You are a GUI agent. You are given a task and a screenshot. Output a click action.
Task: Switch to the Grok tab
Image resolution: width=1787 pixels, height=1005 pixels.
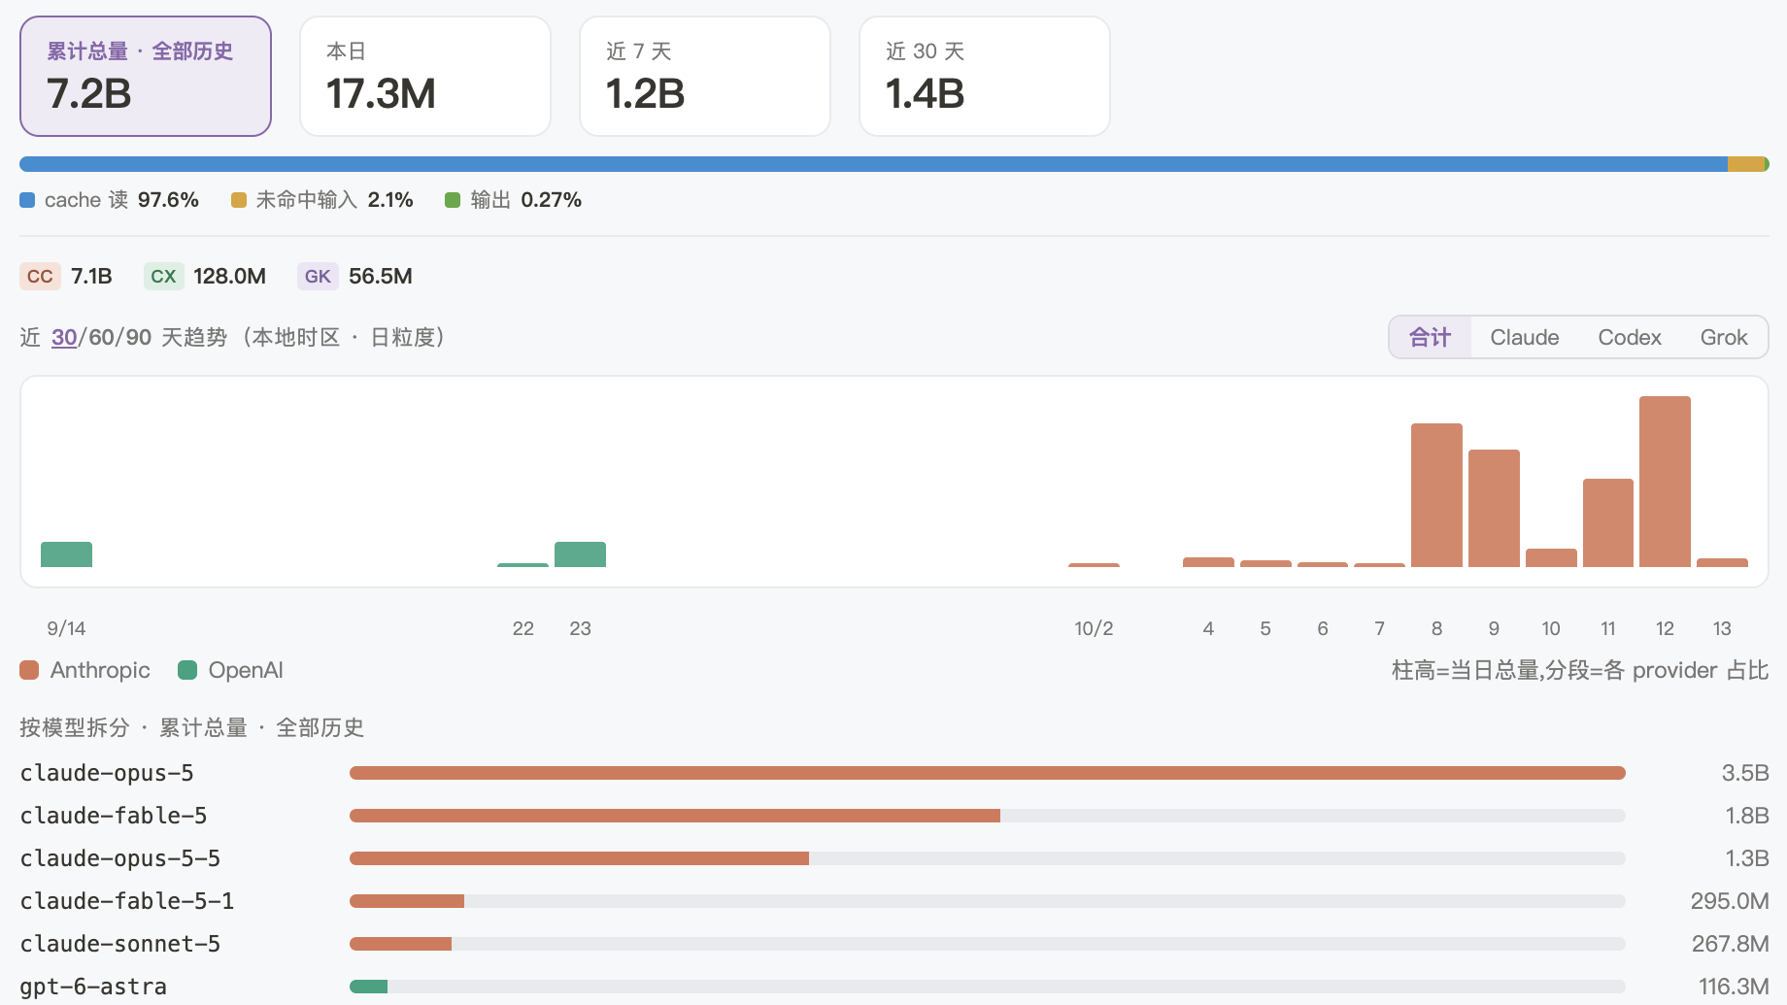coord(1724,337)
